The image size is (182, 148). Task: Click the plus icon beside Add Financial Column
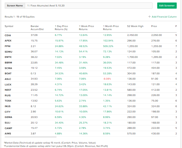149,17
